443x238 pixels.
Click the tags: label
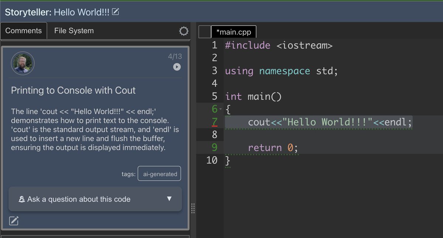[x=128, y=174]
